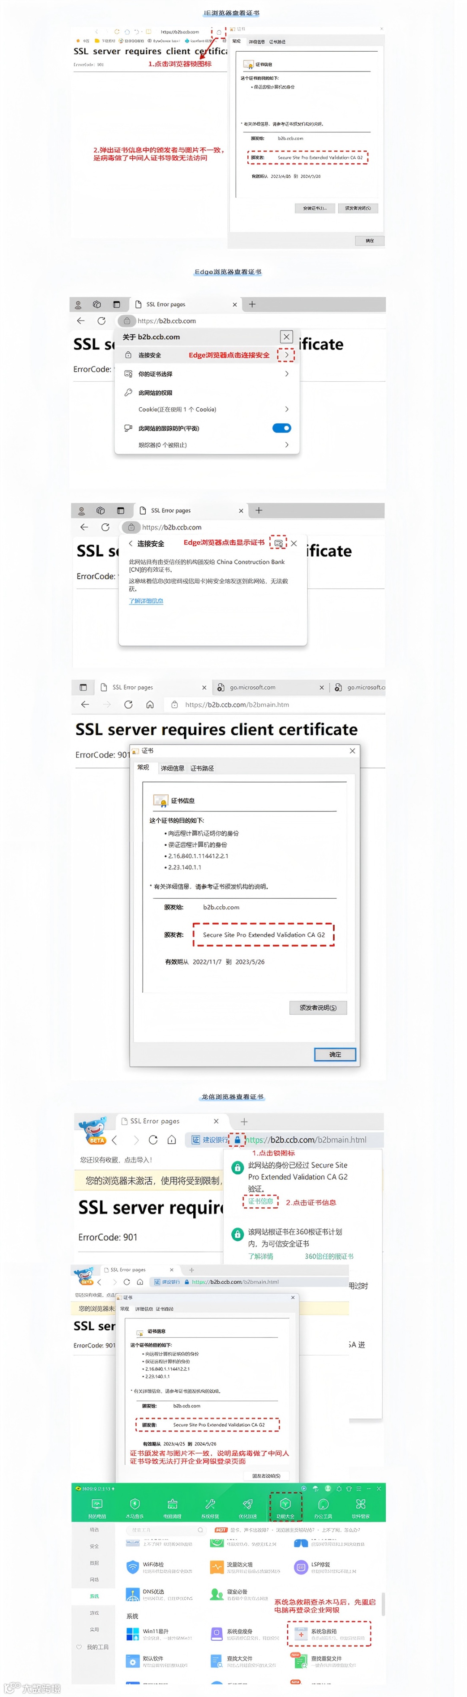Open 了解详细信息 link in 连接安全 popup

point(146,601)
